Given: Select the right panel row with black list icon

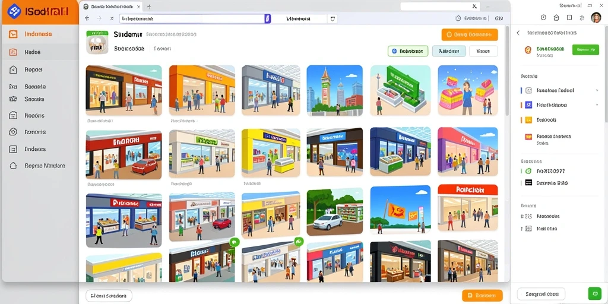Looking at the screenshot, I should coord(560,183).
